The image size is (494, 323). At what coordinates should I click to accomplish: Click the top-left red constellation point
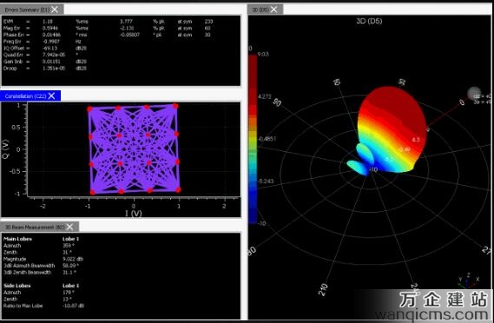[x=89, y=109]
